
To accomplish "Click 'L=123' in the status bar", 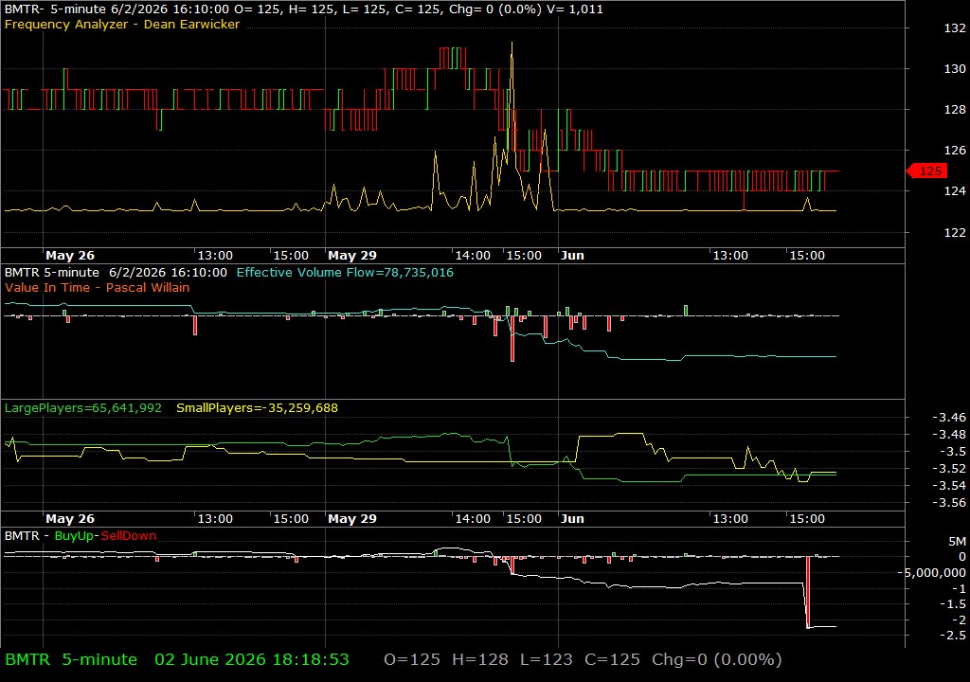I will [x=547, y=659].
